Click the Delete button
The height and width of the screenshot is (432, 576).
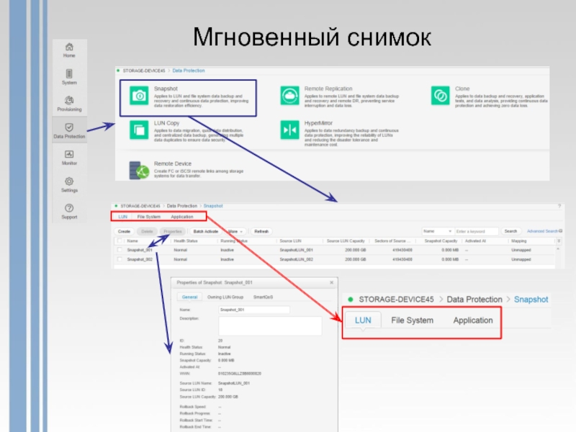point(147,231)
